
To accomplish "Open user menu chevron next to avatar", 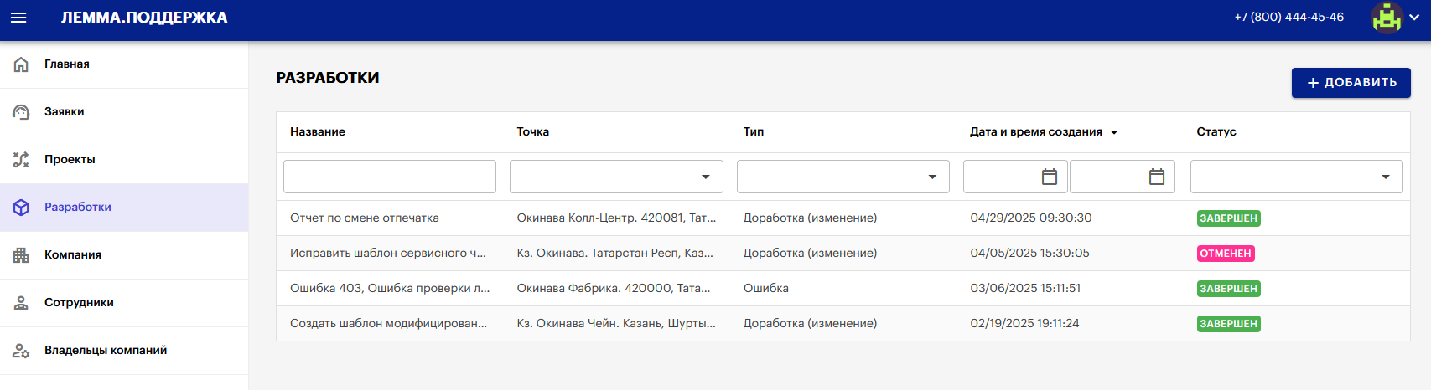I will tap(1414, 18).
